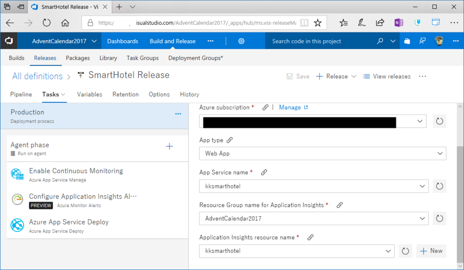
Task: Expand the search options chevron
Action: click(x=393, y=41)
